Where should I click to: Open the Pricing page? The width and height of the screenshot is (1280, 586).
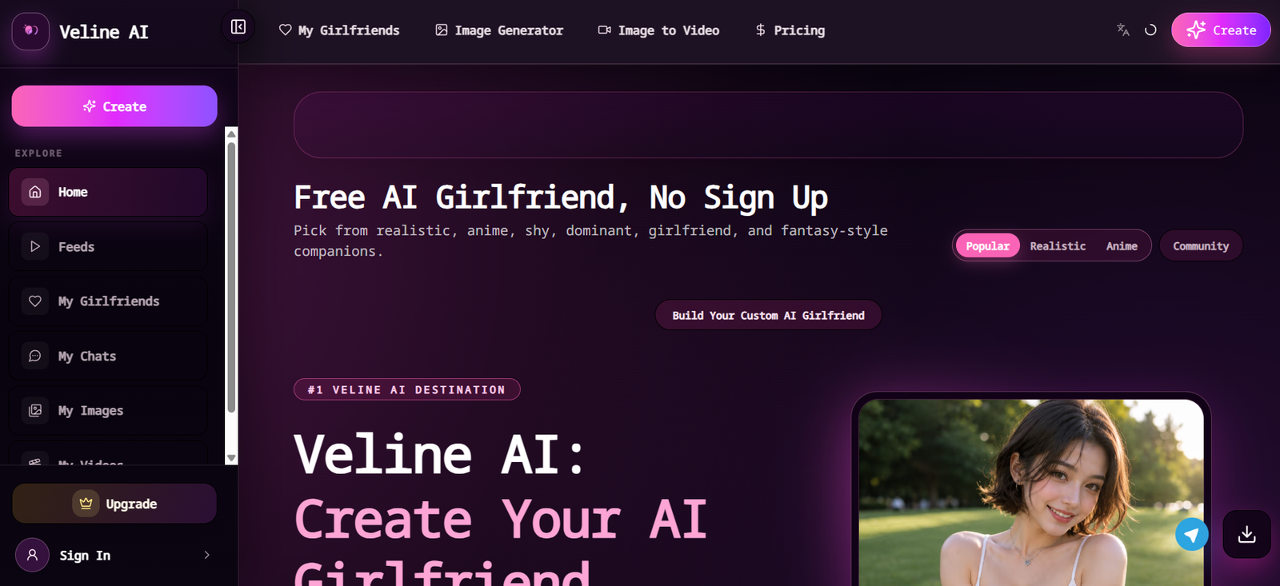[x=790, y=30]
